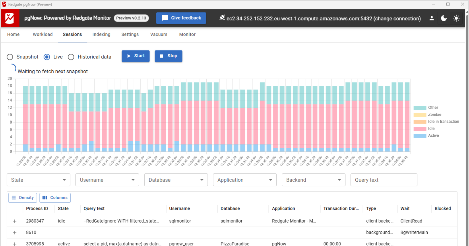Sort by Application column header
Viewport: 469px width, 246px height.
pos(283,208)
